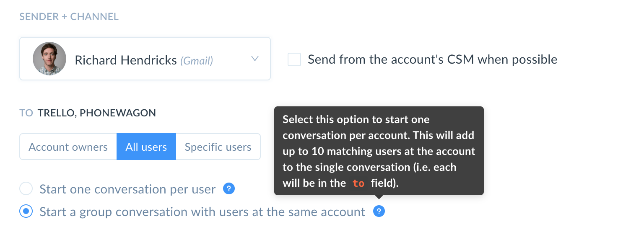Image resolution: width=618 pixels, height=232 pixels.
Task: Click the gray TO label before recipients
Action: pos(26,113)
